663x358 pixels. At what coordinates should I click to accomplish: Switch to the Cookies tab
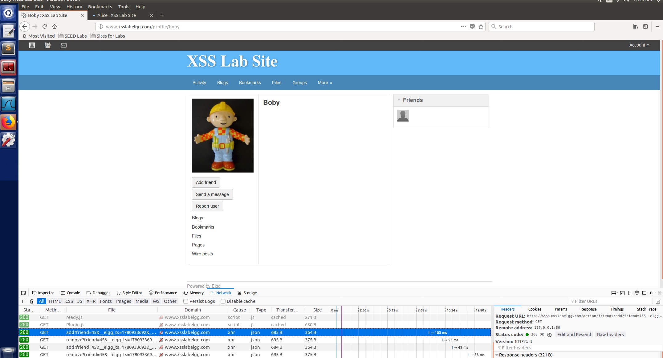[x=535, y=309]
